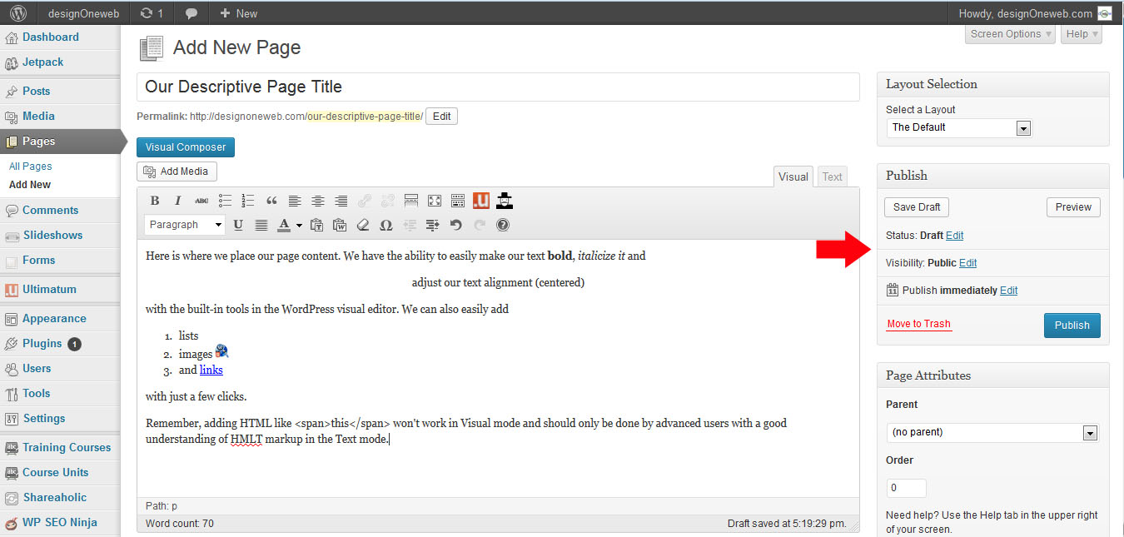Click the numbered list icon

248,201
